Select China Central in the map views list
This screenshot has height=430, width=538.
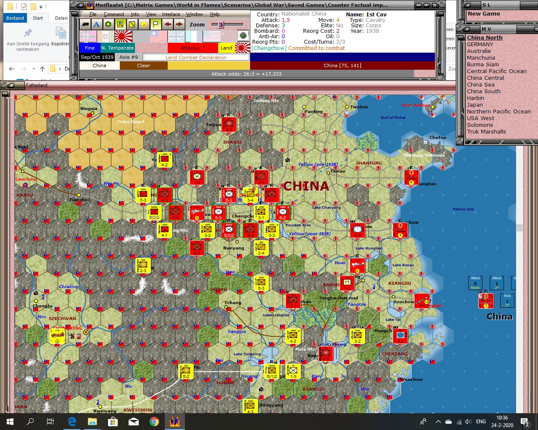point(485,78)
